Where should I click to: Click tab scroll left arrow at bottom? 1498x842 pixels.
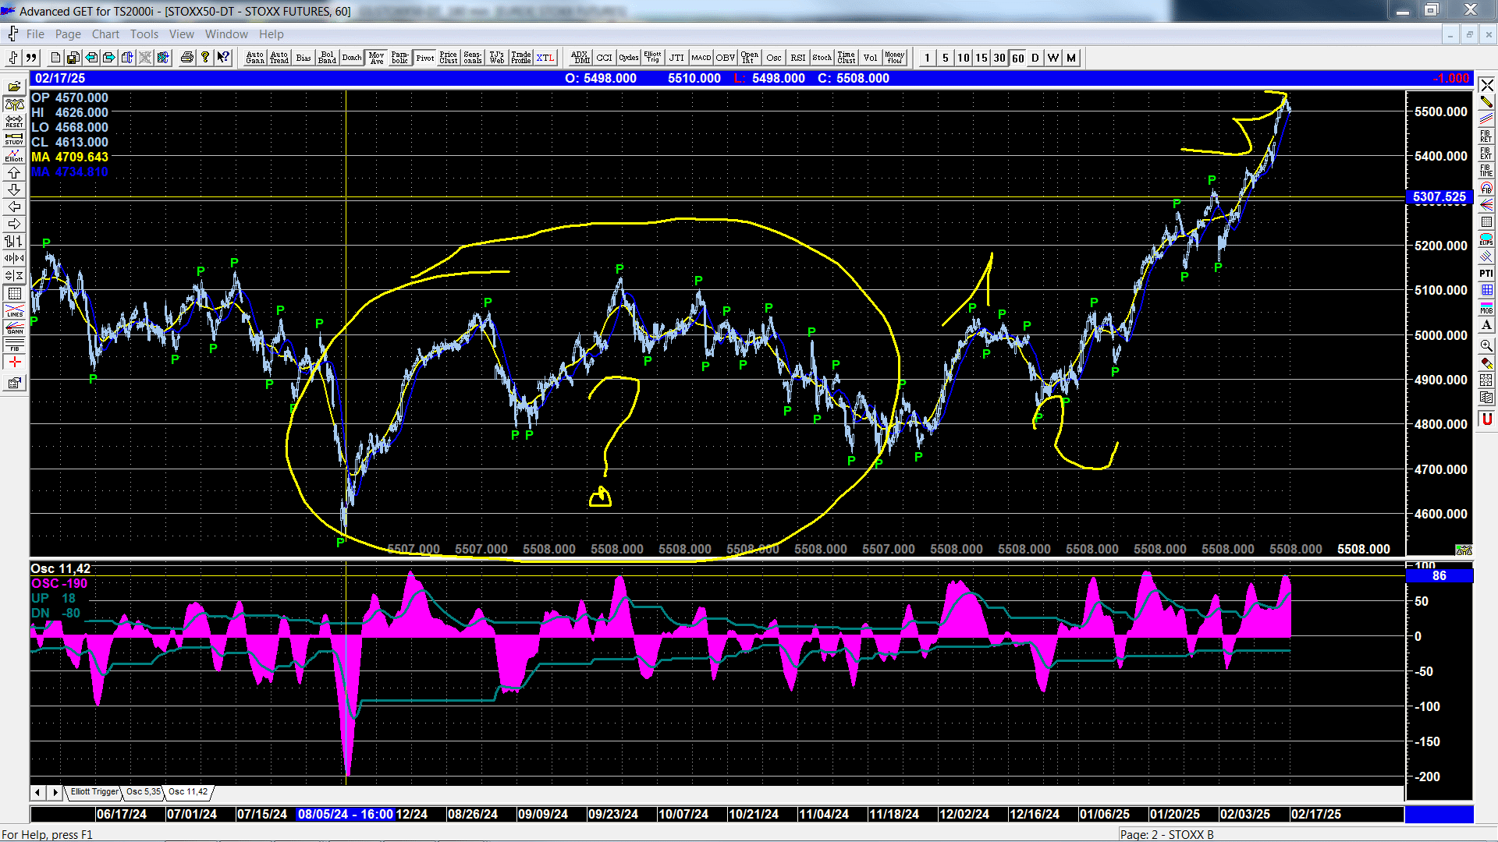(x=37, y=792)
